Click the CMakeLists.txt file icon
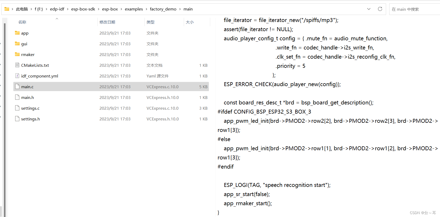 point(17,65)
